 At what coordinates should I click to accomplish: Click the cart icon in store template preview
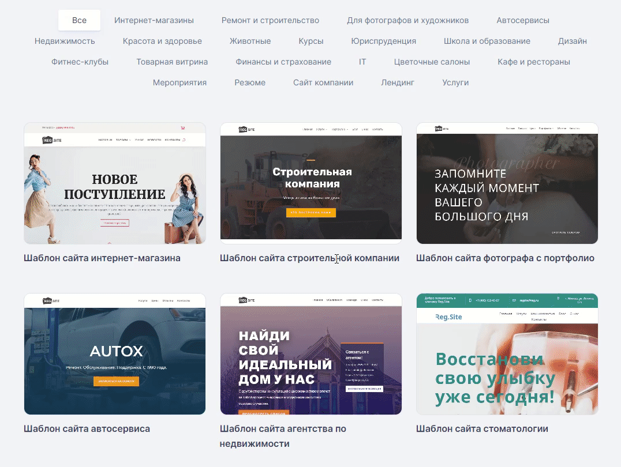tap(182, 128)
